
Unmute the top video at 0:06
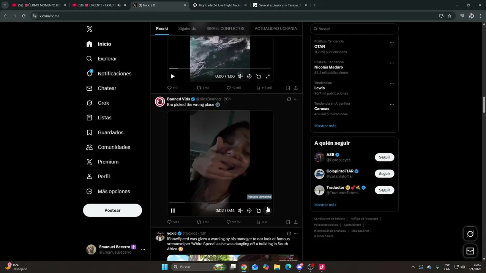pos(240,76)
